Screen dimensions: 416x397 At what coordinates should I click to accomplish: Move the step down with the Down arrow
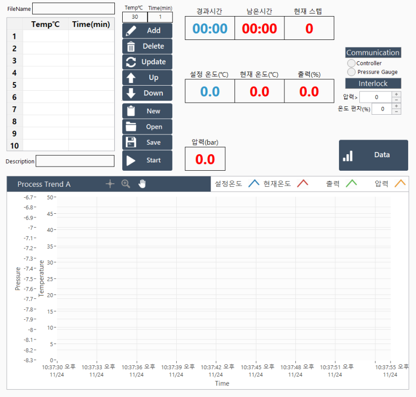(x=147, y=93)
